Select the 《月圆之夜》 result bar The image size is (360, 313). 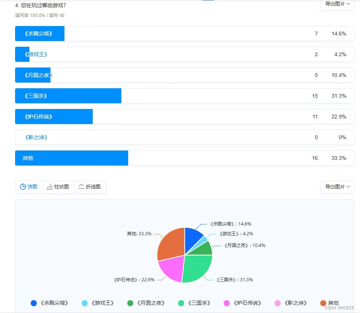coord(33,75)
